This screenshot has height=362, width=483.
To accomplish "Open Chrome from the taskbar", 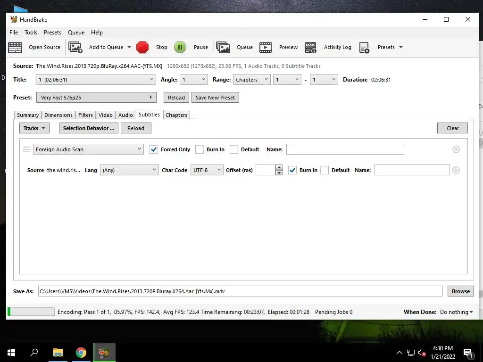I will tap(81, 353).
